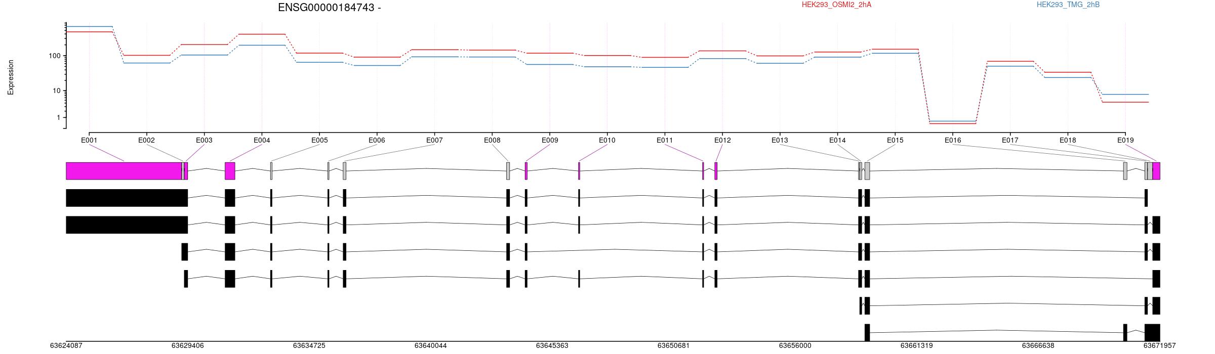Select the HEK293_TMG_2hB legend label
Screen dimensions: 1215x354
point(1068,5)
